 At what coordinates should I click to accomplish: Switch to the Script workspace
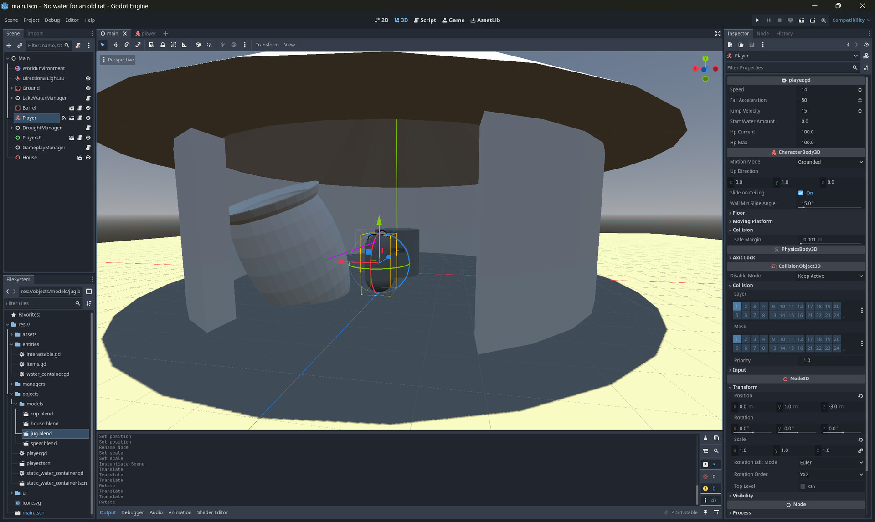[x=425, y=20]
